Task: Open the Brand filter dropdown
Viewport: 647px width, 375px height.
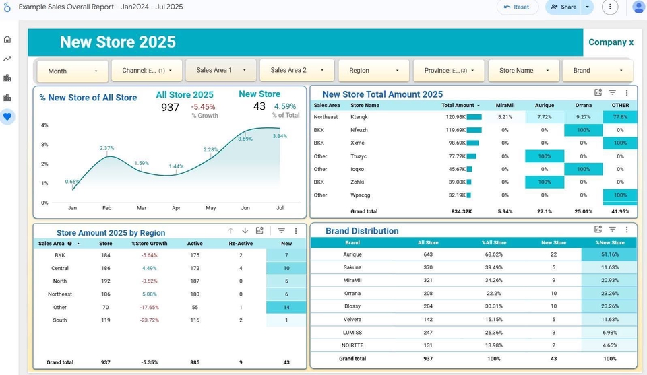Action: pyautogui.click(x=598, y=71)
